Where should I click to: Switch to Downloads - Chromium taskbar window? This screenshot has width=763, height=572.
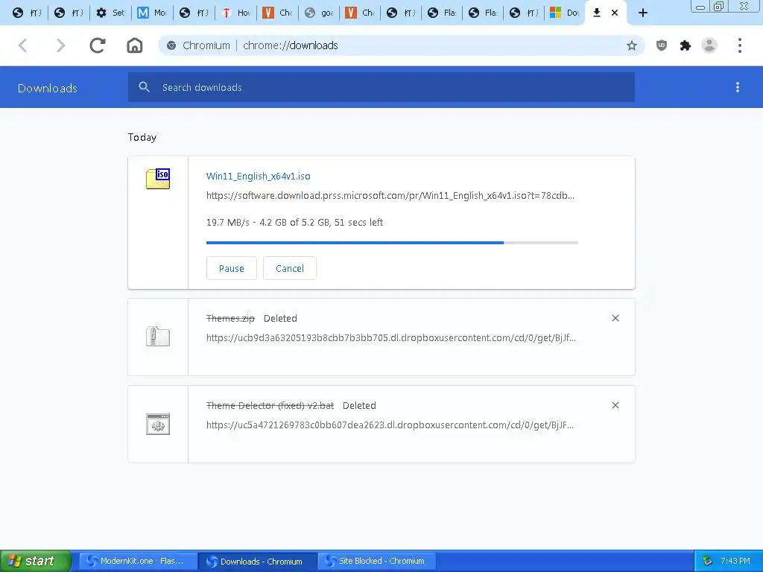point(258,561)
